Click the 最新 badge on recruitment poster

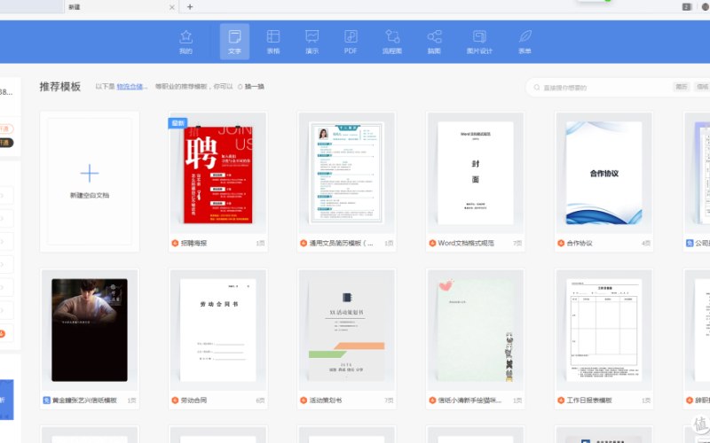pyautogui.click(x=177, y=123)
